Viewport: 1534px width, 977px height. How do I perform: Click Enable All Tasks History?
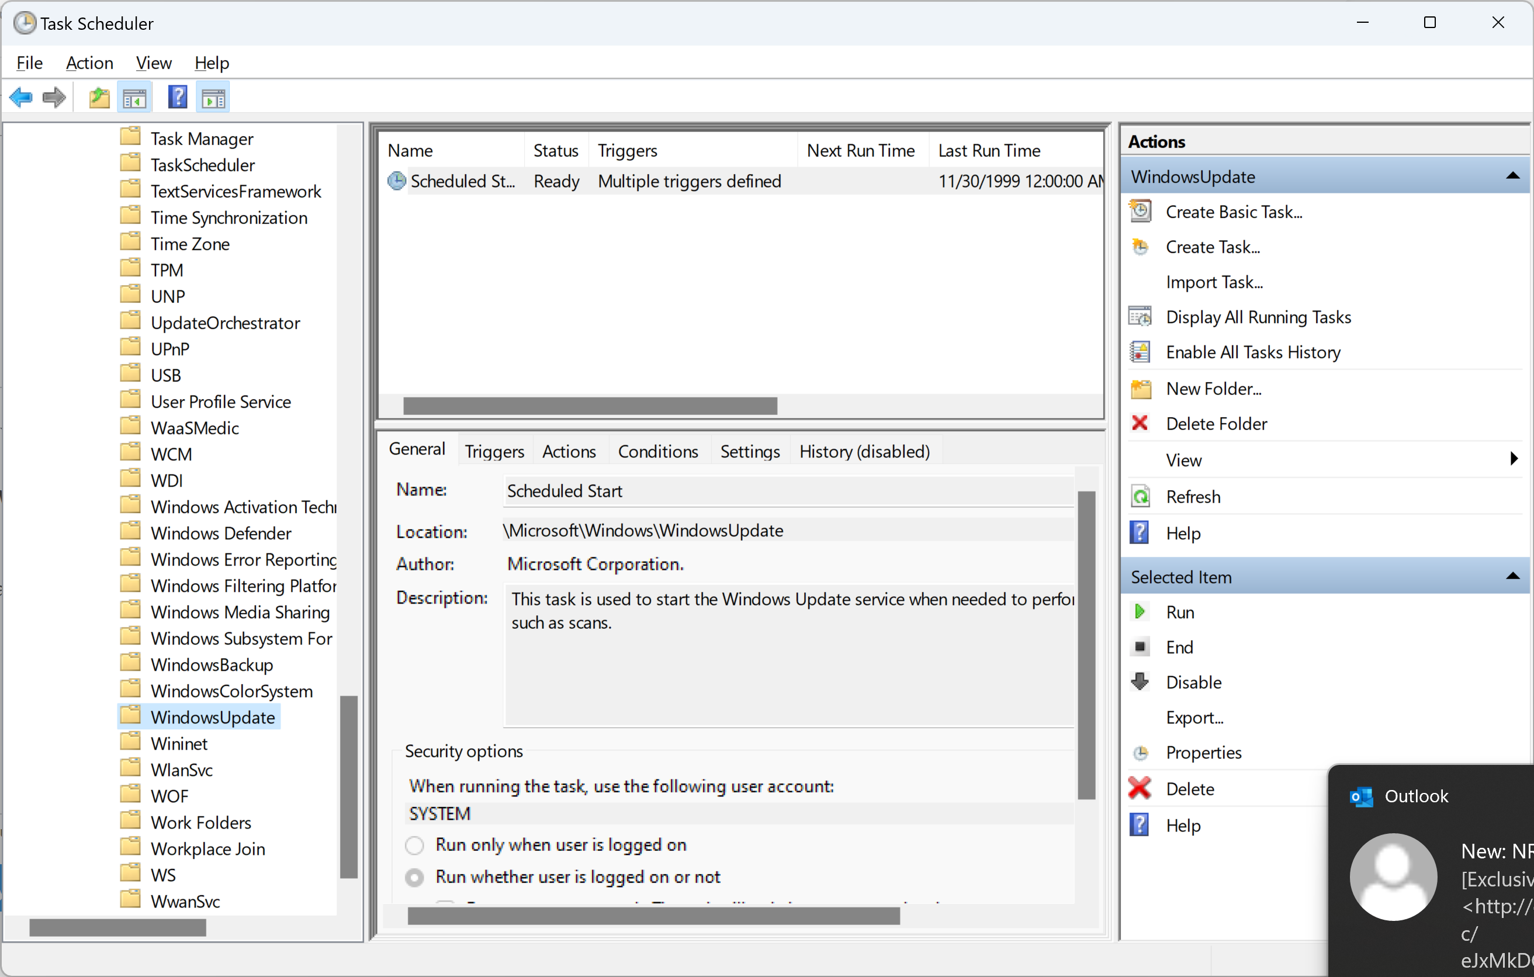[x=1252, y=352]
